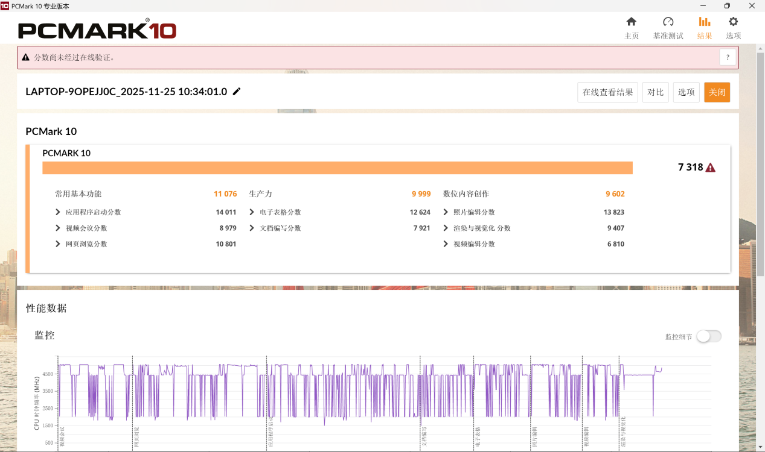Viewport: 765px width, 452px height.
Task: Click the orange PCMark 10 score bar
Action: (x=337, y=168)
